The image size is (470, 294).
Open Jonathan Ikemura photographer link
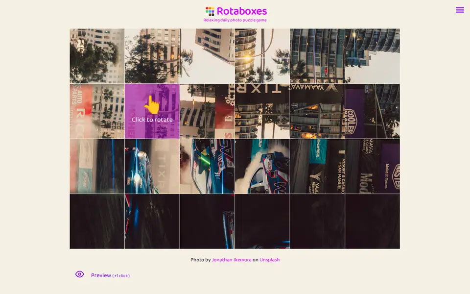[232, 260]
